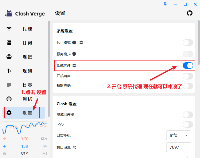Image resolution: width=200 pixels, height=158 pixels.
Task: Click the traffic graph in the sidebar
Action: click(x=25, y=128)
